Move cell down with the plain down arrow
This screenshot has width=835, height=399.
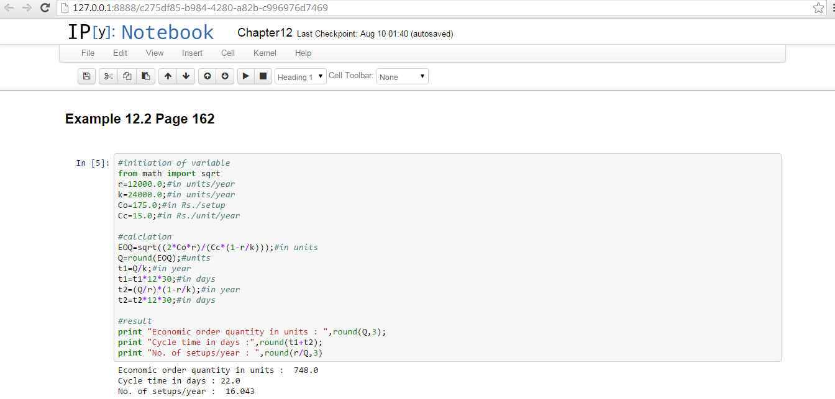coord(186,76)
